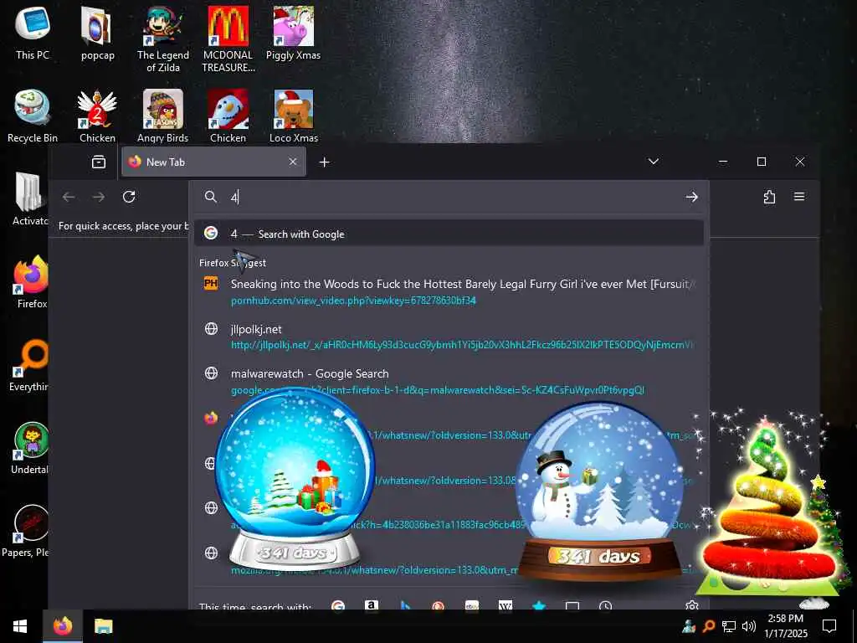
Task: Open File Explorer from taskbar
Action: coord(103,626)
